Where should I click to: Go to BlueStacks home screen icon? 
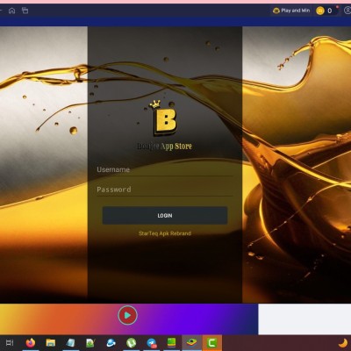point(11,11)
